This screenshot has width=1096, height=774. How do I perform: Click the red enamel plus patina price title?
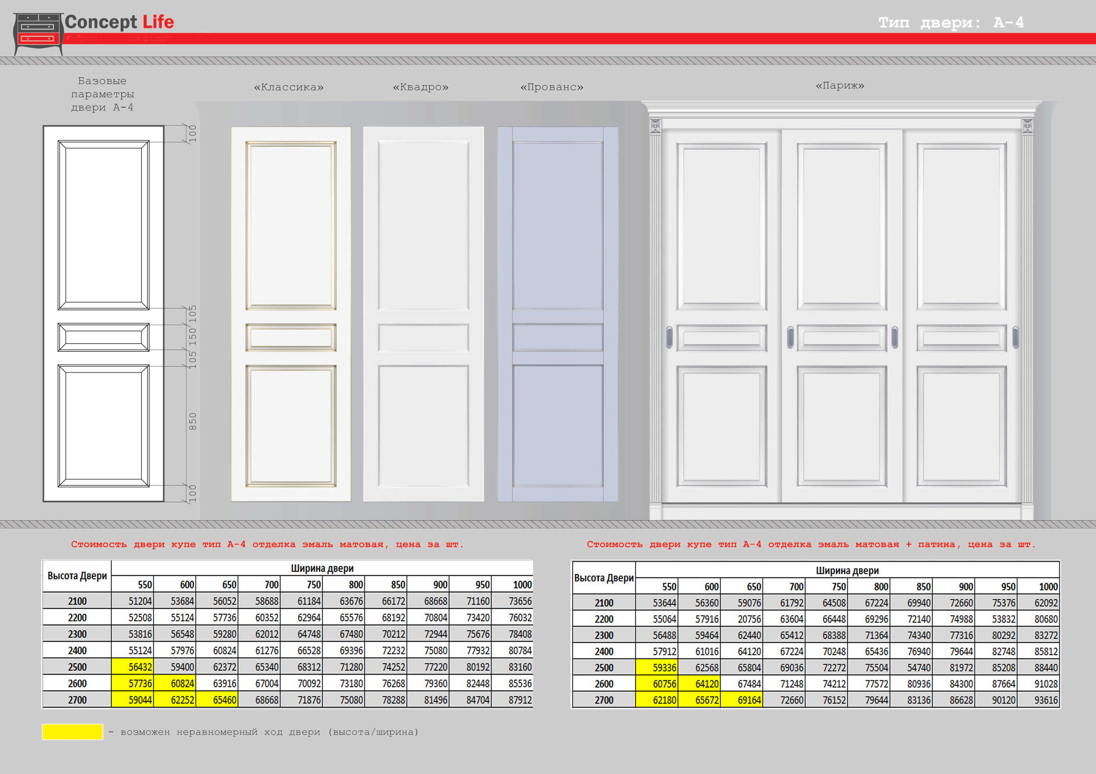(811, 544)
